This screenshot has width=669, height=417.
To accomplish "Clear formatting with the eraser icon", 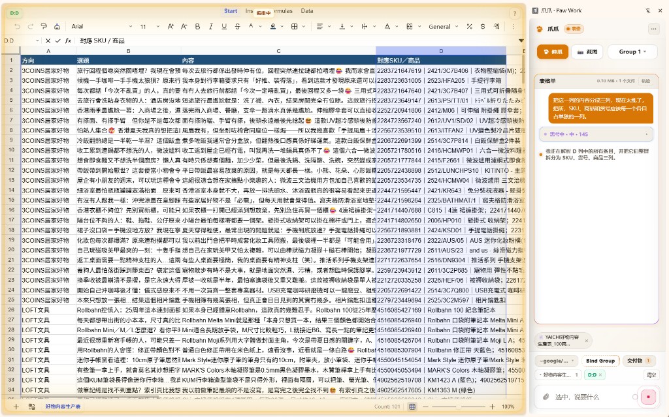I will pyautogui.click(x=57, y=27).
